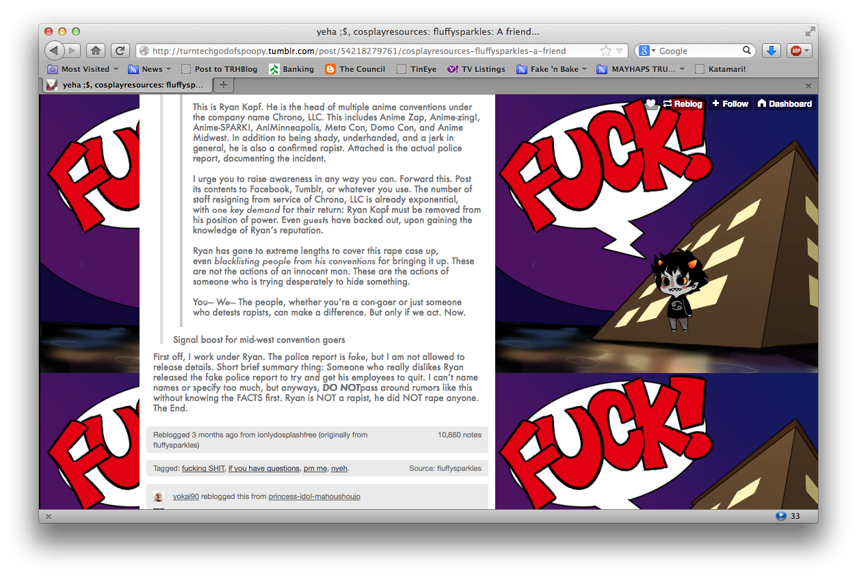857x577 pixels.
Task: View the 10,660 notes count
Action: pyautogui.click(x=460, y=435)
